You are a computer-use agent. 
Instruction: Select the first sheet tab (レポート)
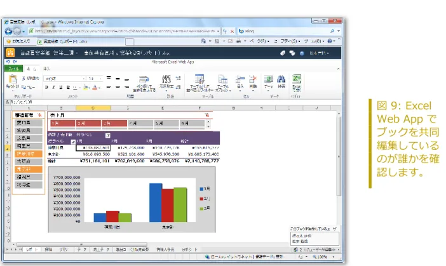click(32, 249)
